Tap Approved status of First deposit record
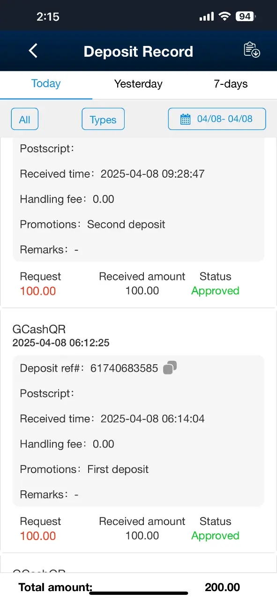The image size is (277, 600). [x=215, y=535]
